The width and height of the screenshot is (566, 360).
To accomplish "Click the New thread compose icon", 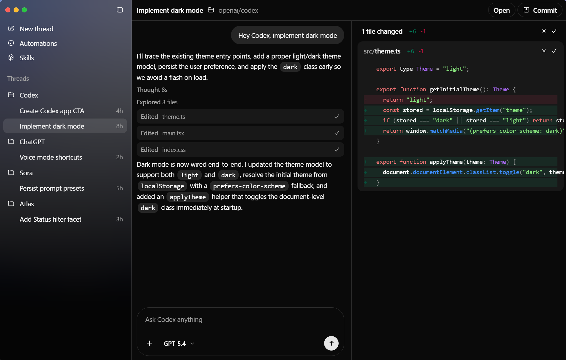I will (11, 29).
